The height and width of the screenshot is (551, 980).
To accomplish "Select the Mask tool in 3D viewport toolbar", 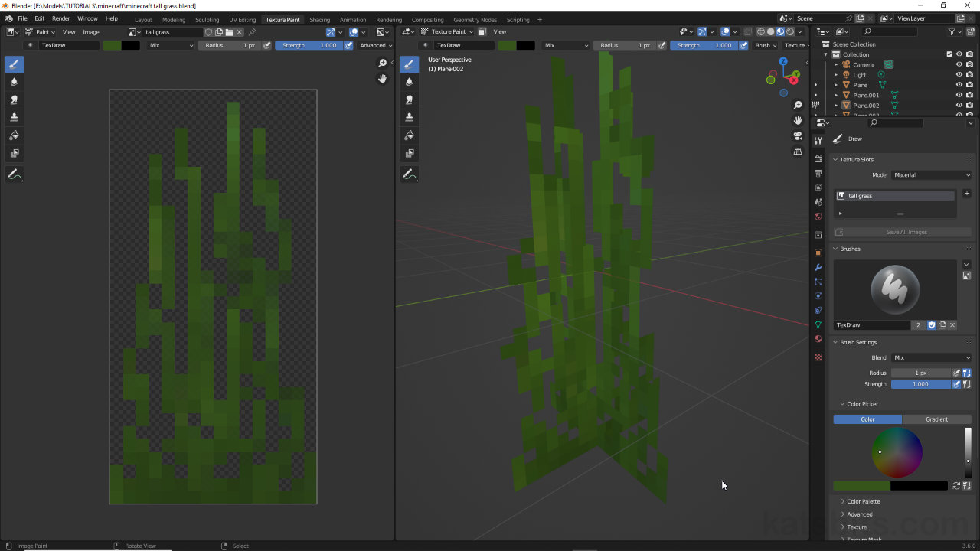I will (x=409, y=152).
